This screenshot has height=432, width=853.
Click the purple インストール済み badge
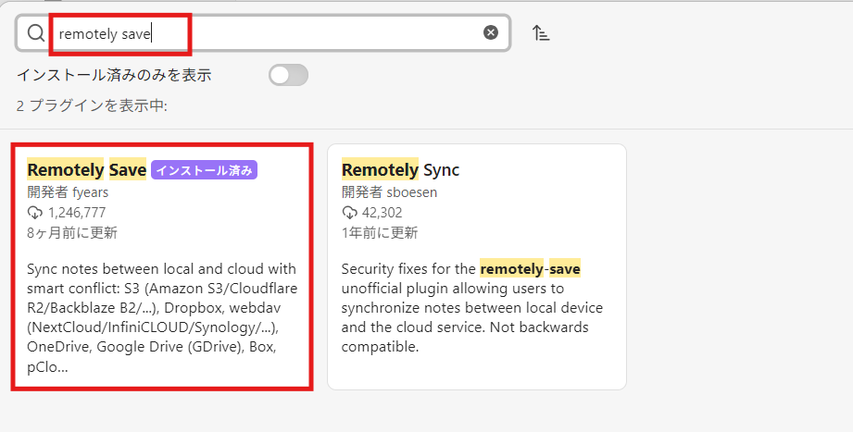coord(204,170)
